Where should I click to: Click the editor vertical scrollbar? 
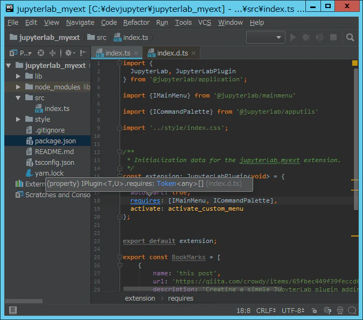click(356, 139)
